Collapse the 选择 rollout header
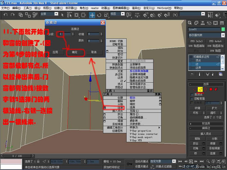Viewport: 227px width, 170px height. tap(206, 84)
